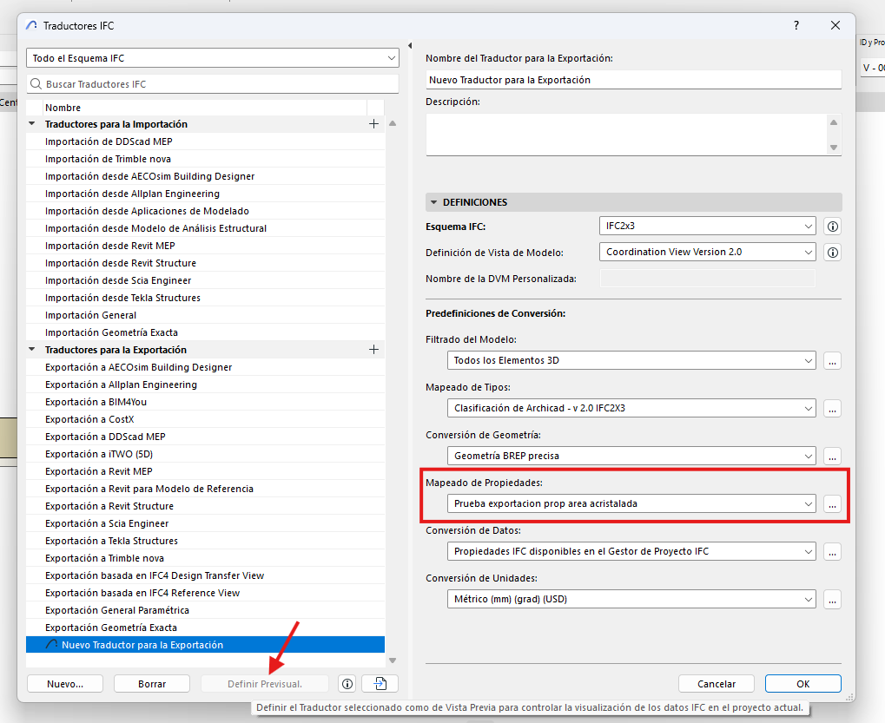Image resolution: width=885 pixels, height=723 pixels.
Task: Open Conversión de Geometría settings ellipsis button
Action: click(x=833, y=457)
